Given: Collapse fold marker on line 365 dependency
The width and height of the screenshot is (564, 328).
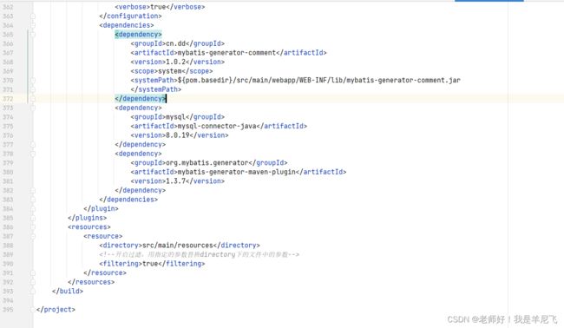Looking at the screenshot, I should pos(33,35).
